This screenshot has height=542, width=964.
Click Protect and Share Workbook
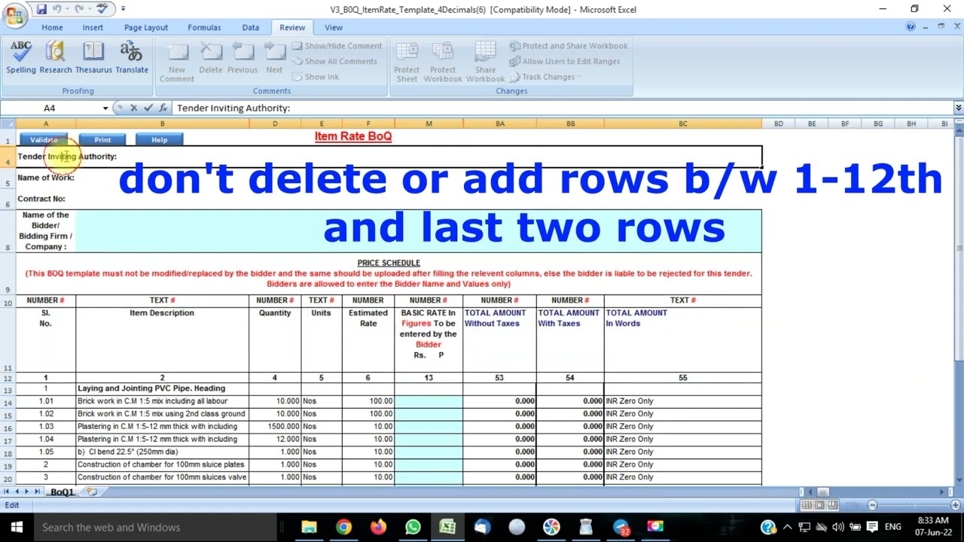tap(569, 46)
